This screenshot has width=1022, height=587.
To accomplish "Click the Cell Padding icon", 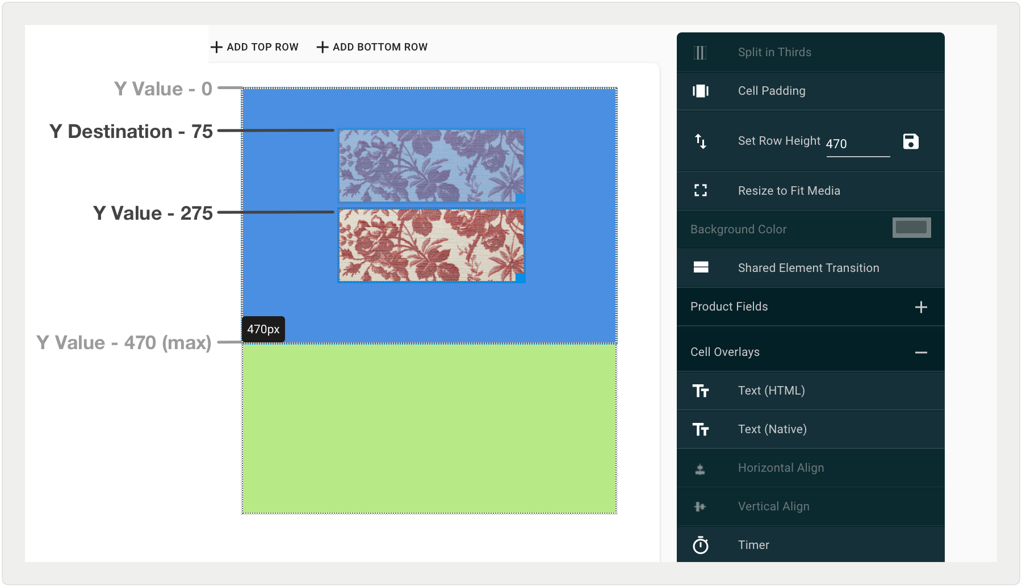I will click(x=701, y=91).
